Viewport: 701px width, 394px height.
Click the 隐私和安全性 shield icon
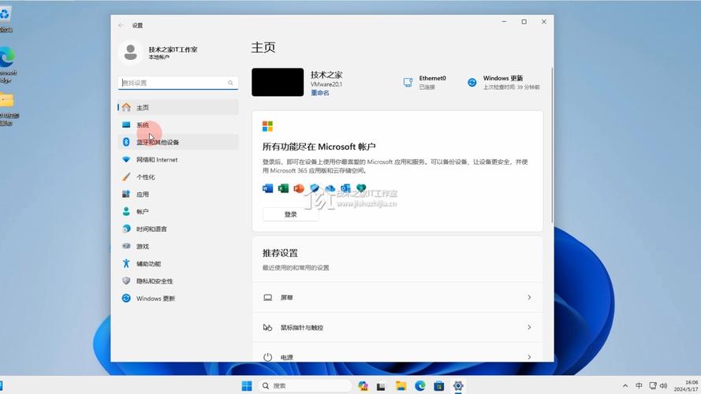click(x=126, y=281)
